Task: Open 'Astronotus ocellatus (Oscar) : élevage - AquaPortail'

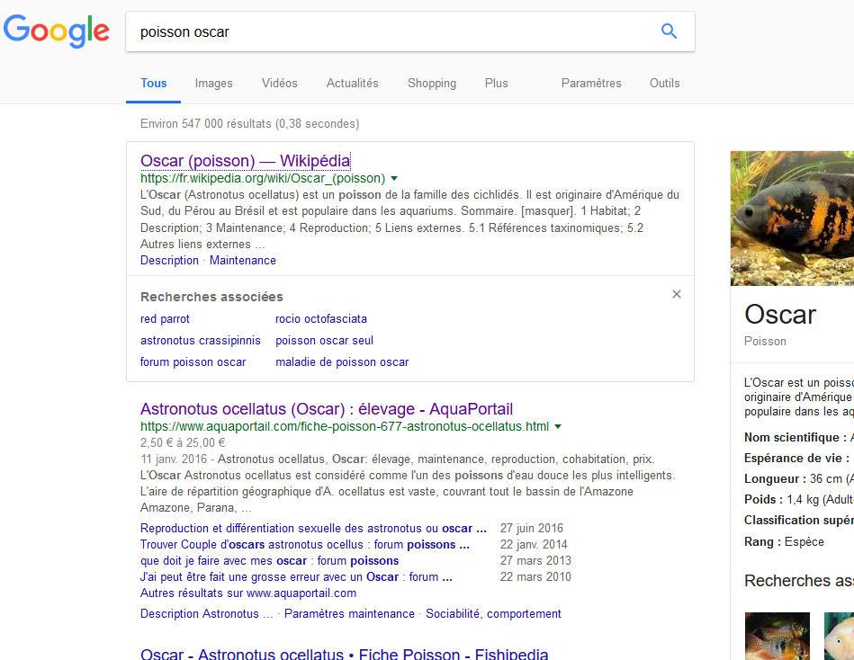Action: coord(327,409)
